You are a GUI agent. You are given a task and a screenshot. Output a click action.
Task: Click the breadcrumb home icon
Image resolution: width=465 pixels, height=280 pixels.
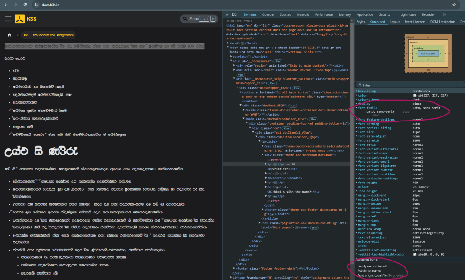10,34
